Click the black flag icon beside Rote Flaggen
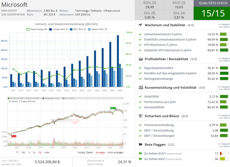The image size is (230, 167). coord(140,144)
